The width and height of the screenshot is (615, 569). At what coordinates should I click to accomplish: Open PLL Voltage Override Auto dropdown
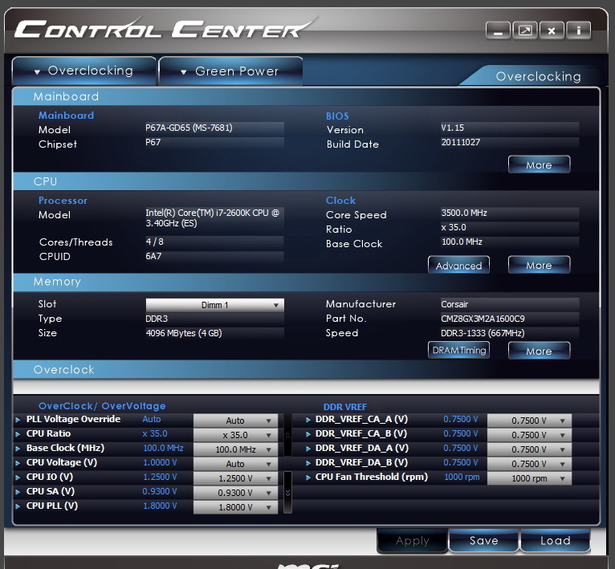pos(235,421)
